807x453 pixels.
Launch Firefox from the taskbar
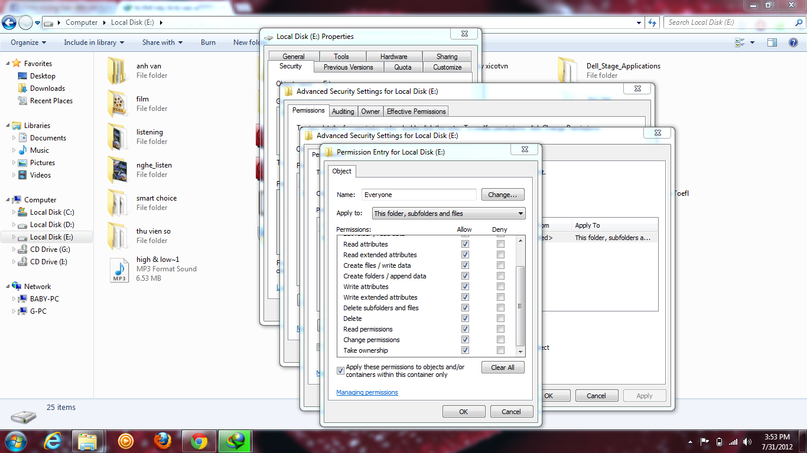(x=162, y=441)
